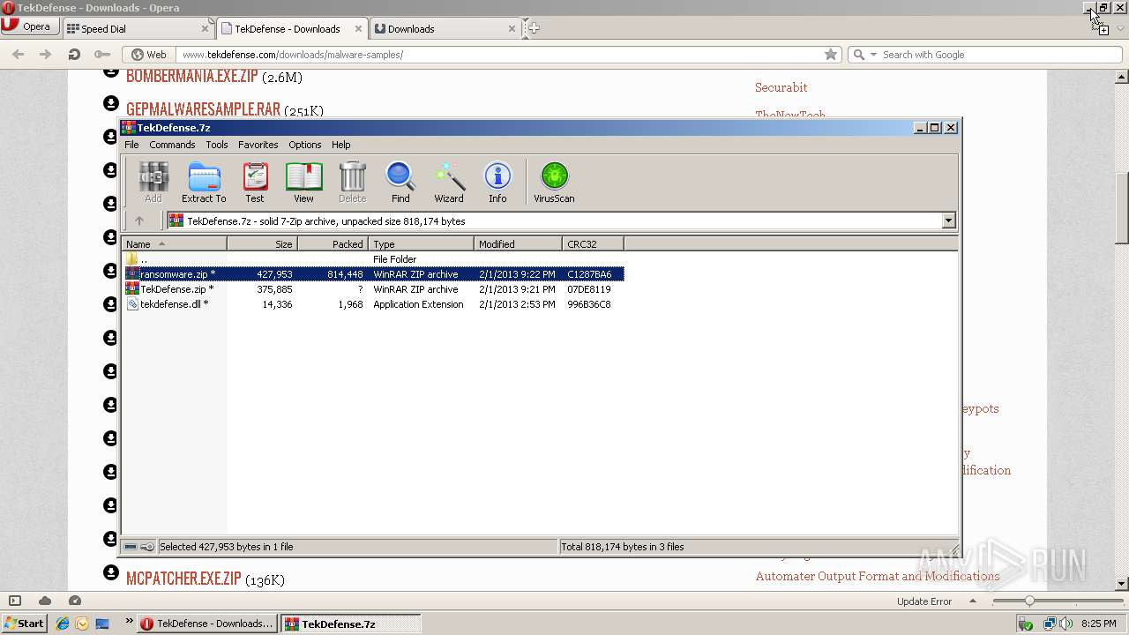Image resolution: width=1129 pixels, height=635 pixels.
Task: Click Show Desktop quick launch icon
Action: (x=102, y=624)
